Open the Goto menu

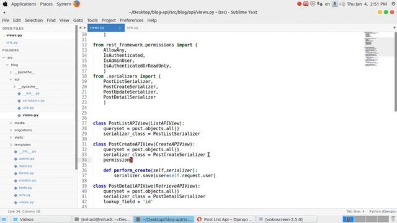[78, 20]
